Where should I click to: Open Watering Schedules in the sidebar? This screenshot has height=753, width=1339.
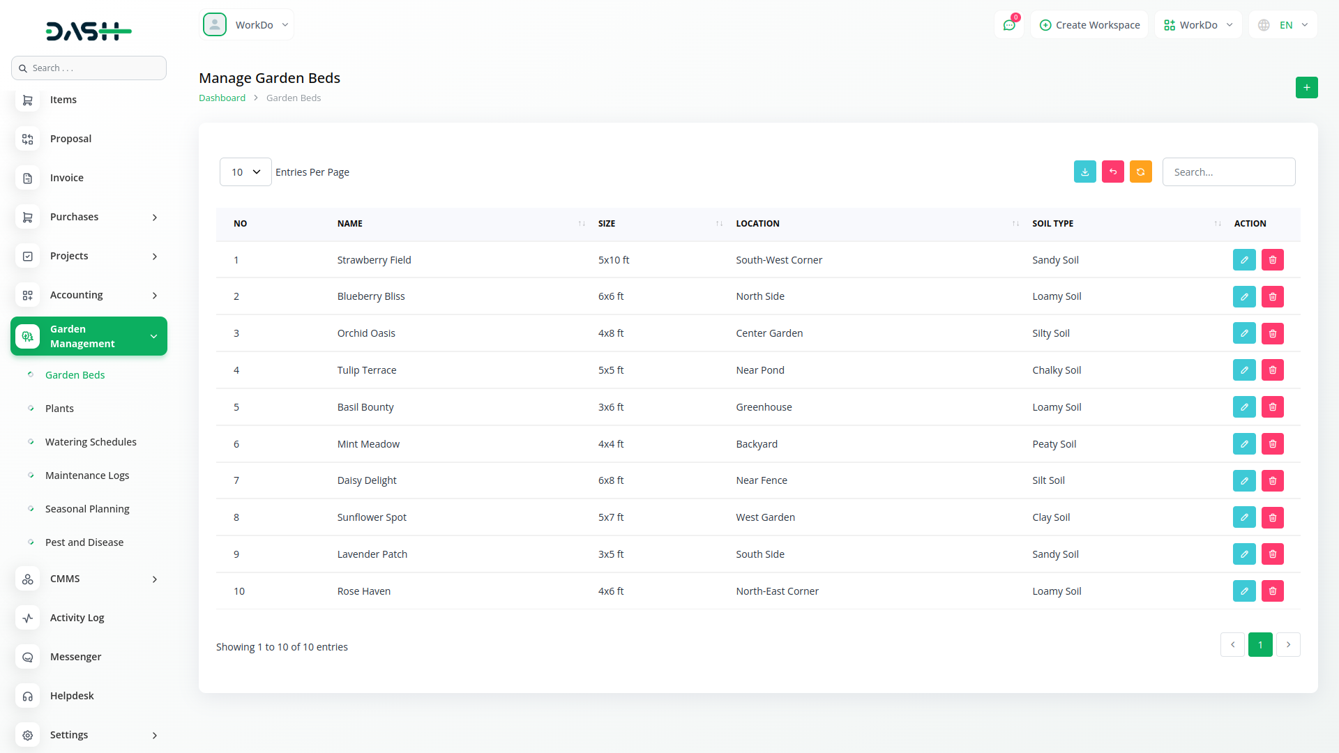91,442
